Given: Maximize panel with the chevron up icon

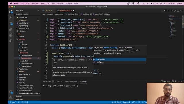Looking at the screenshot, I should (x=179, y=81).
